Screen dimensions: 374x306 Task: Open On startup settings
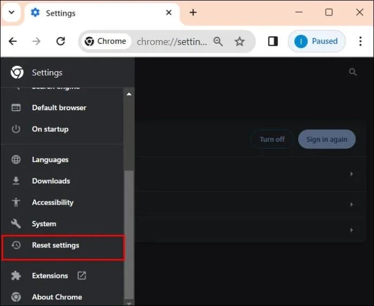point(62,129)
